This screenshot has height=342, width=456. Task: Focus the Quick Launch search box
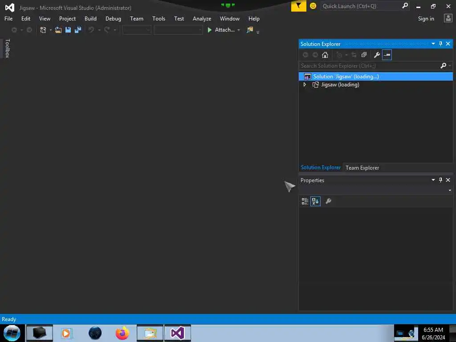click(361, 6)
